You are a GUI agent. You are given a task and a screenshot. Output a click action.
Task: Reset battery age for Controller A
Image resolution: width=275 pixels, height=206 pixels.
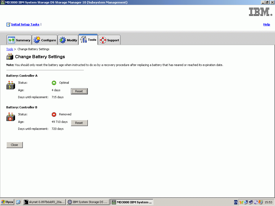coord(79,91)
